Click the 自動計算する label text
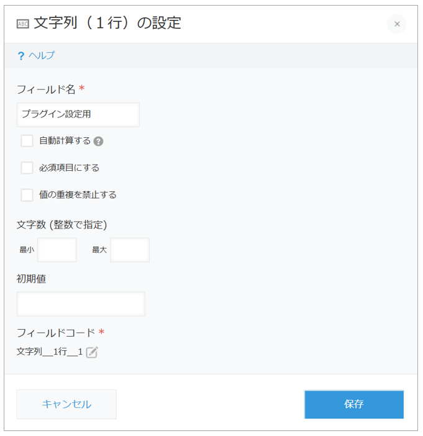 click(65, 141)
